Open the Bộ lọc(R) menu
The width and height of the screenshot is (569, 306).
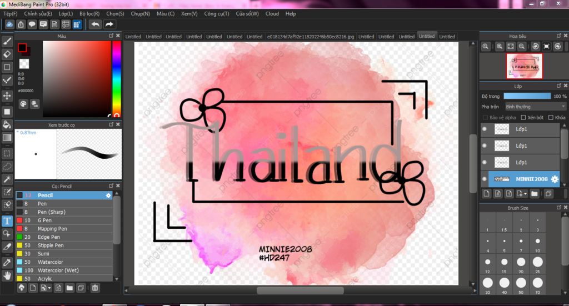(x=89, y=14)
